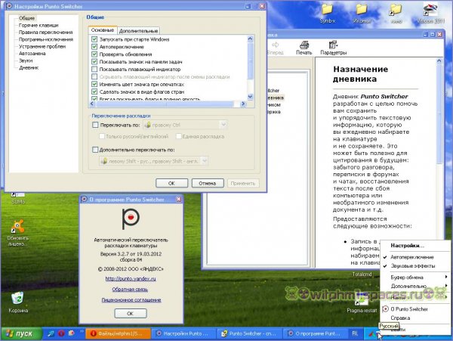
Task: Switch to Настройки Punto taskbar button
Action: pyautogui.click(x=183, y=333)
